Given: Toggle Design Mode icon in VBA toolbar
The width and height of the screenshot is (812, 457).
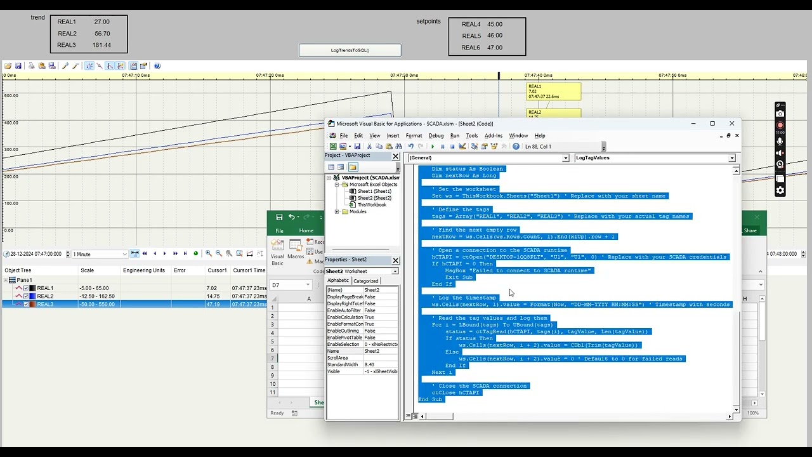Looking at the screenshot, I should pyautogui.click(x=462, y=147).
